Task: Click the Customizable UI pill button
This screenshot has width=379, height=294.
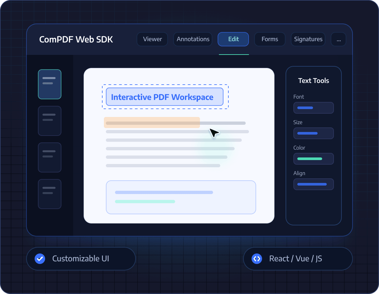Action: point(81,259)
